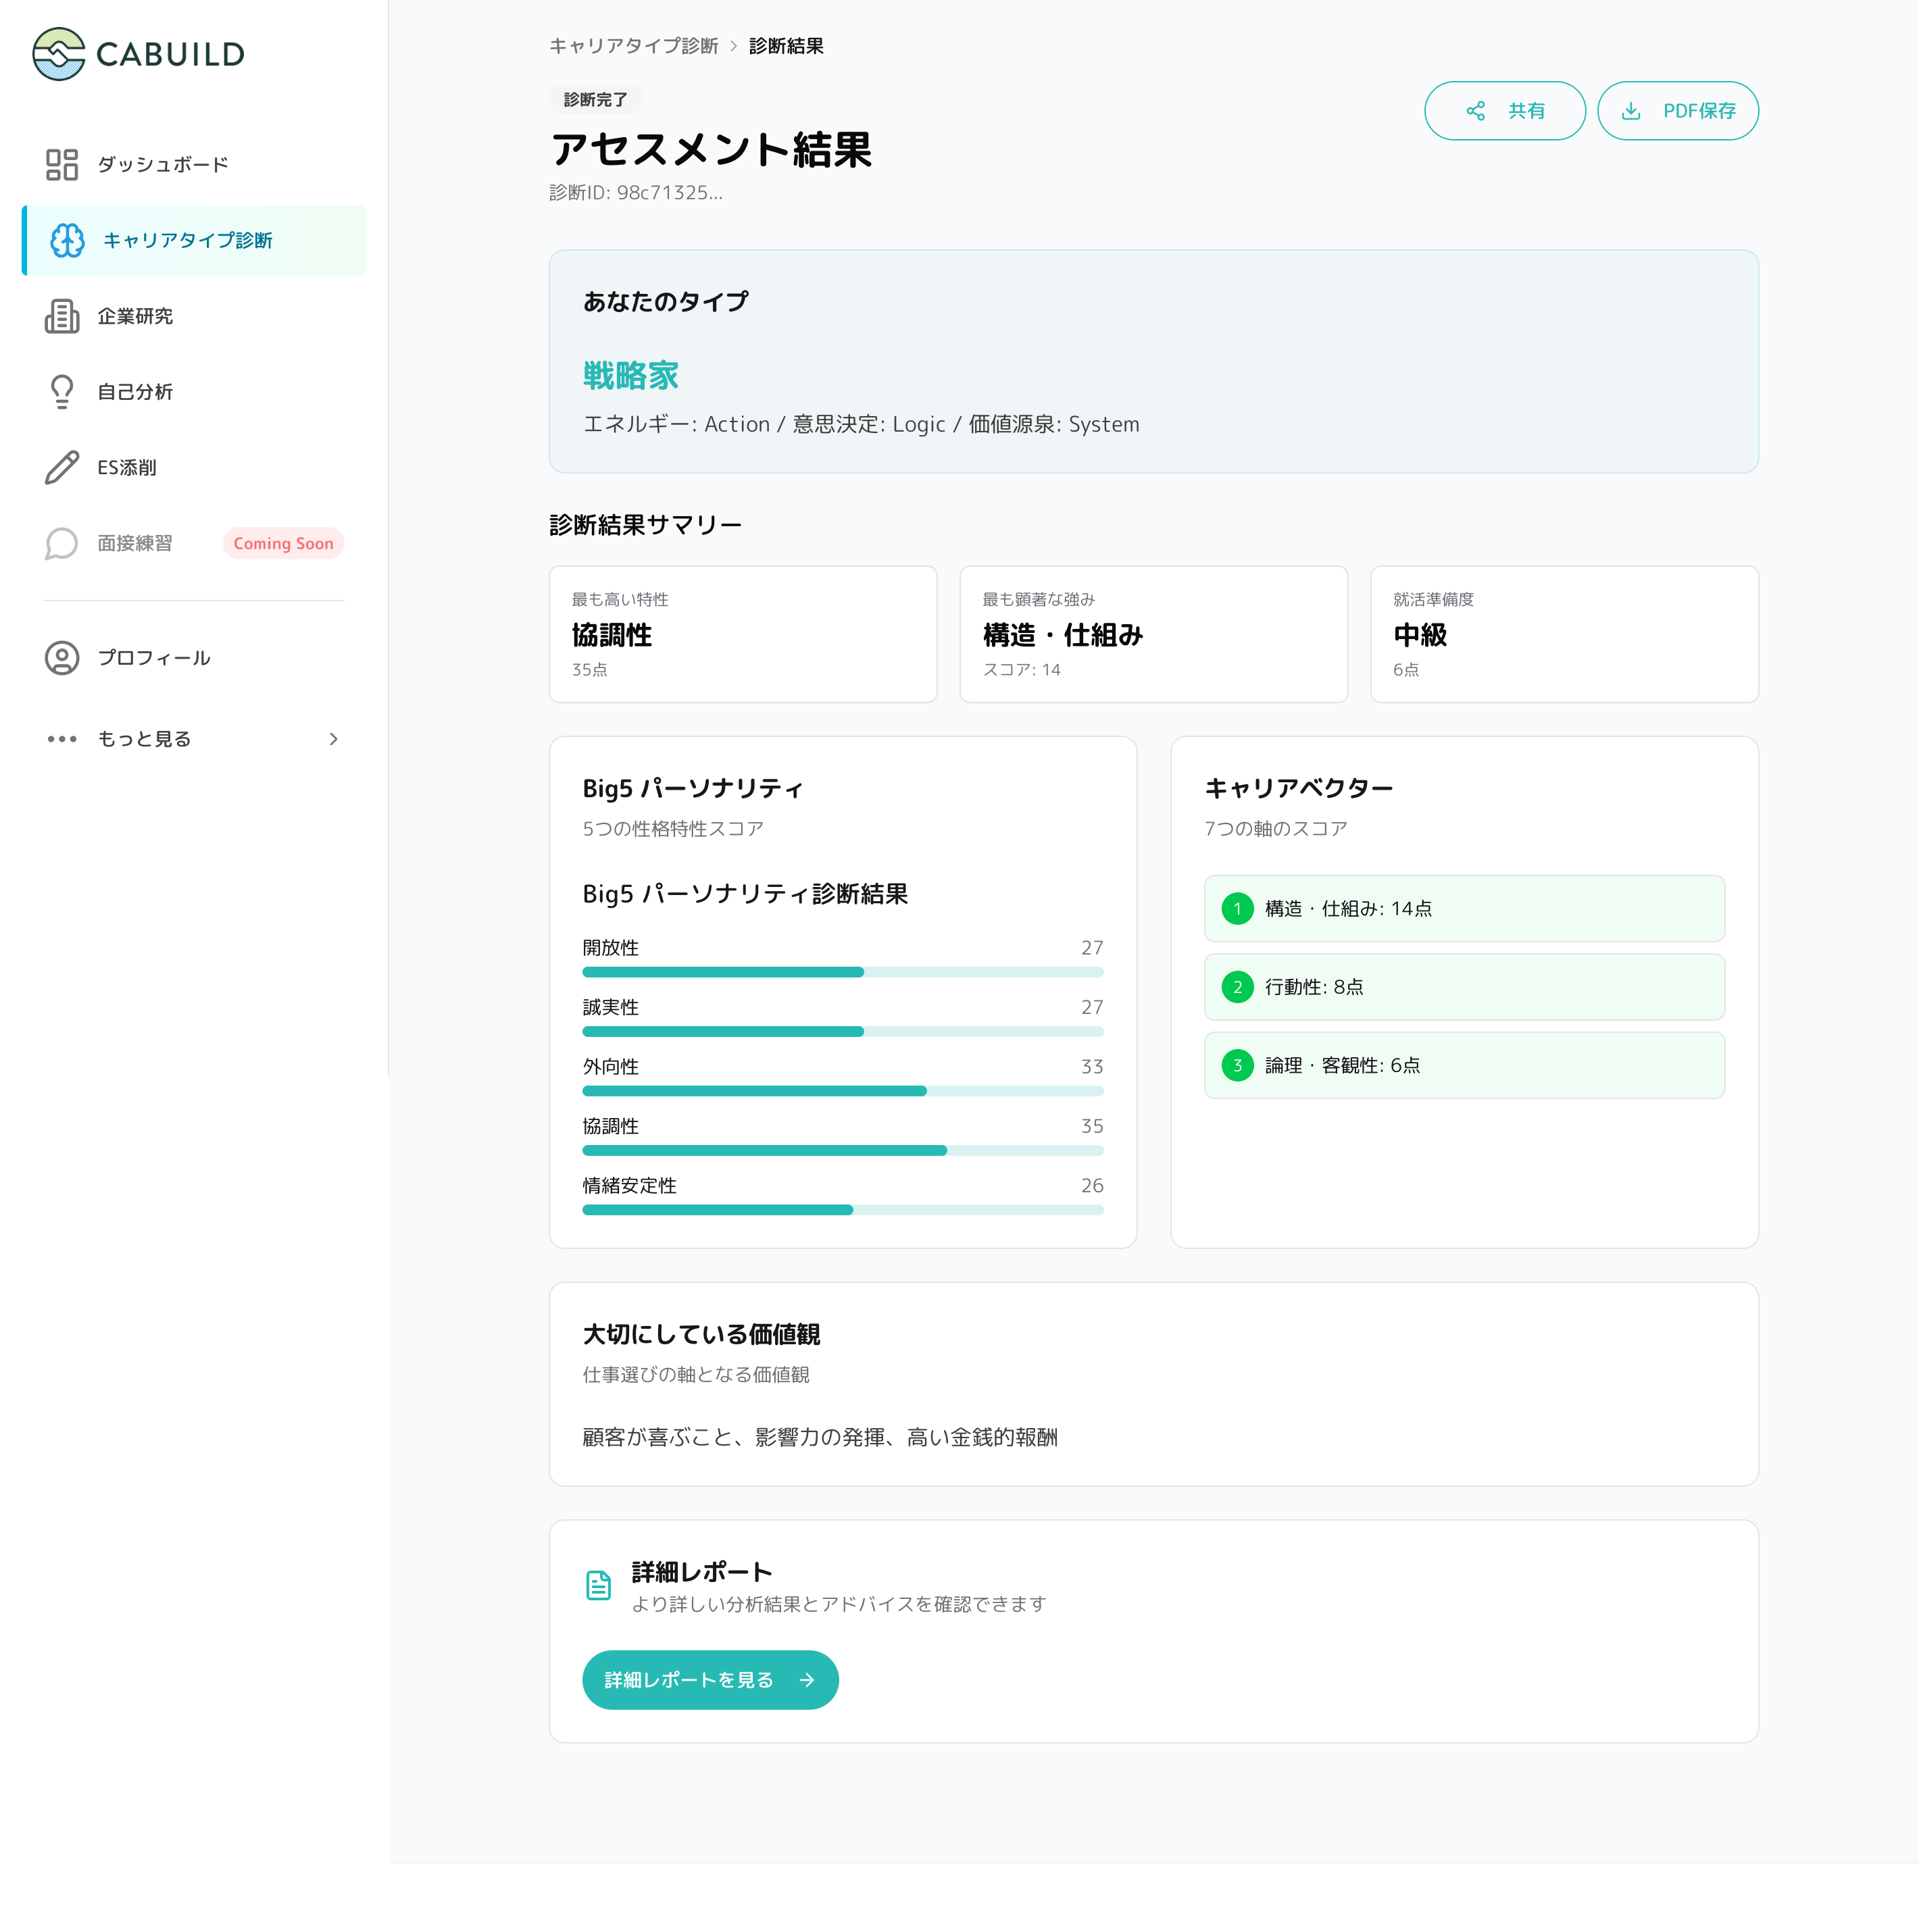Click the three-dots icon beside もっと見る
This screenshot has width=1919, height=1932.
(x=62, y=739)
